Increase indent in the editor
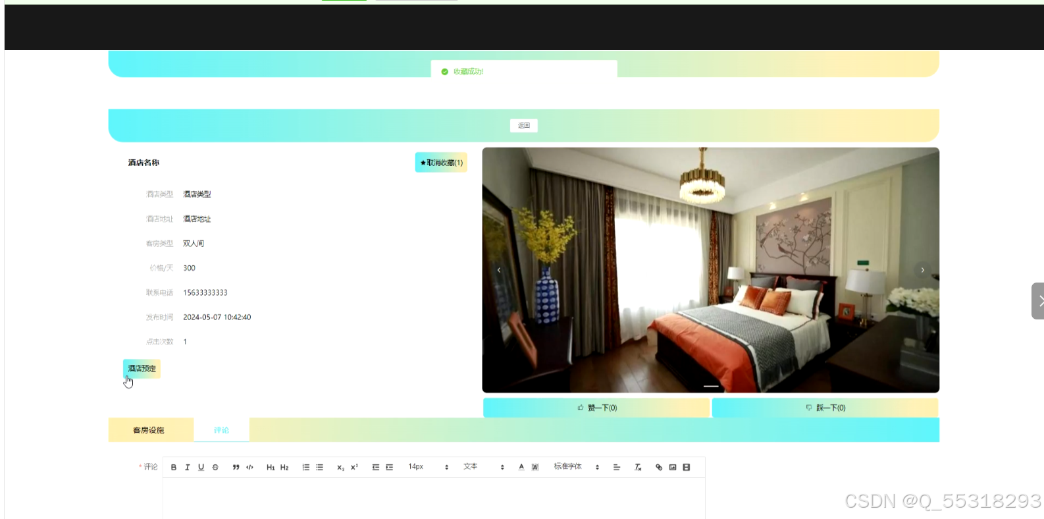 pyautogui.click(x=390, y=467)
